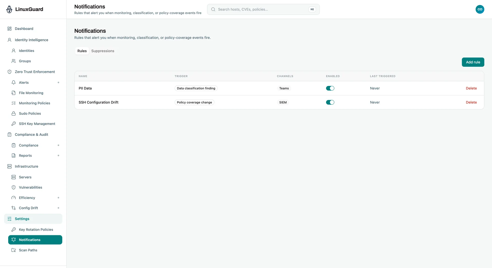Open File Monitoring page label
The width and height of the screenshot is (492, 268).
coord(31,93)
